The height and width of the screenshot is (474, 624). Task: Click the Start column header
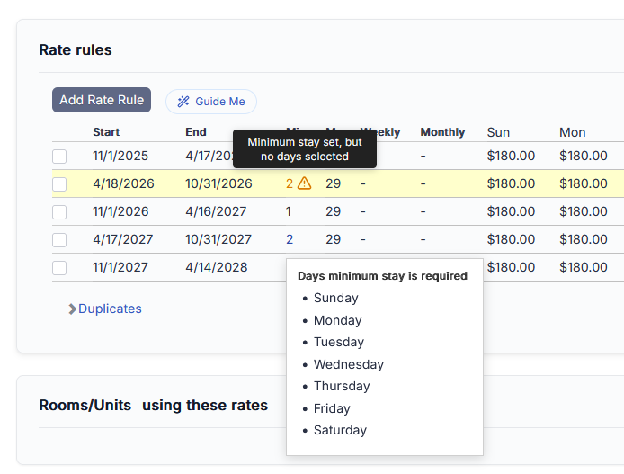pyautogui.click(x=106, y=132)
